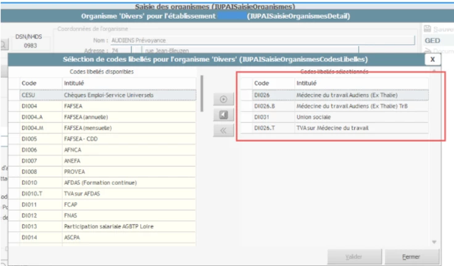Click the remove-all double-chevron button
Image resolution: width=454 pixels, height=266 pixels.
223,131
